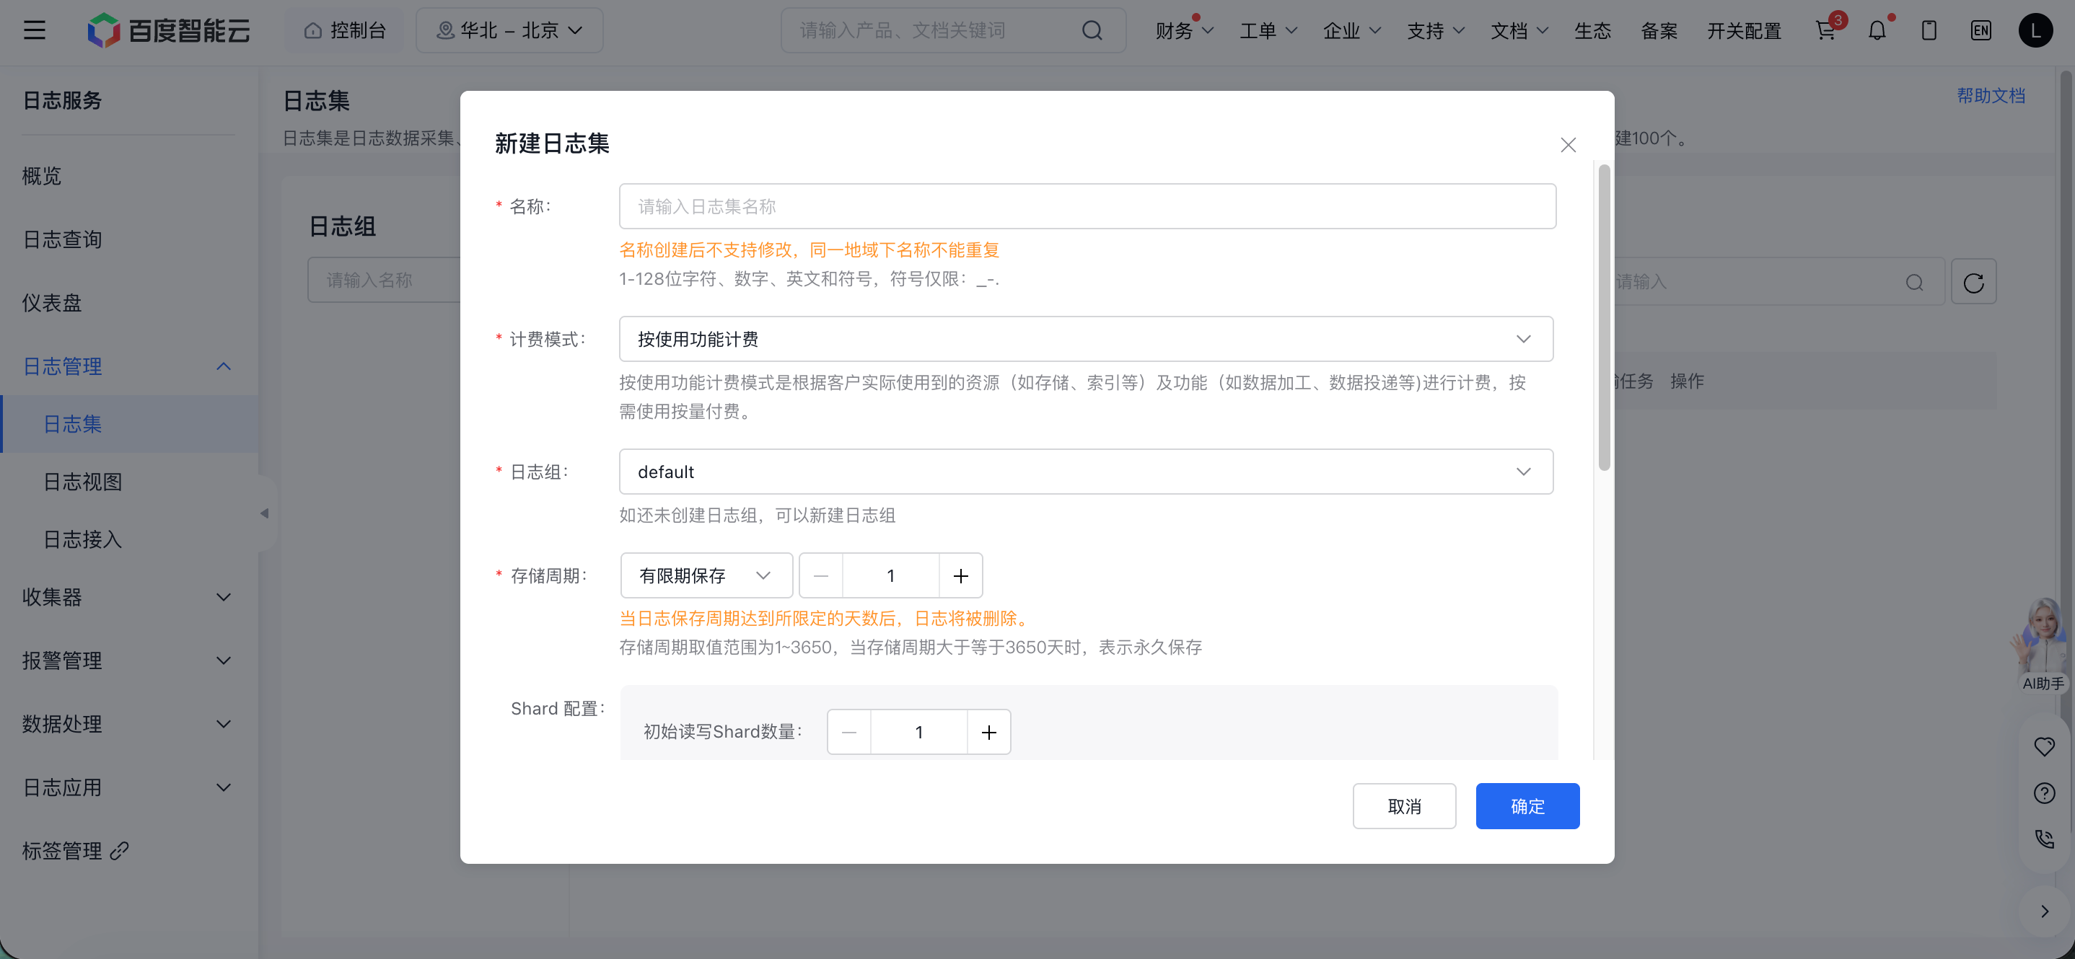
Task: Click the refresh icon in log list
Action: [x=1973, y=282]
